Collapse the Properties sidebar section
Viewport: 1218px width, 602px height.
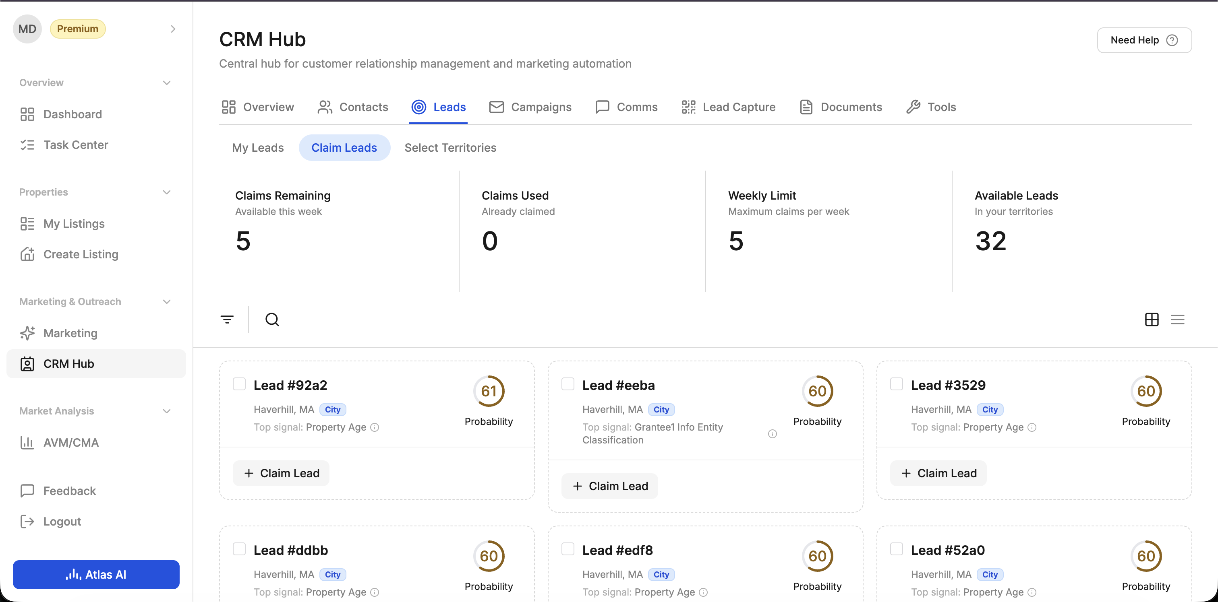pos(166,192)
